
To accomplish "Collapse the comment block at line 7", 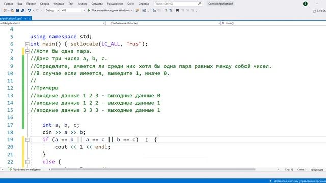I will 27,51.
